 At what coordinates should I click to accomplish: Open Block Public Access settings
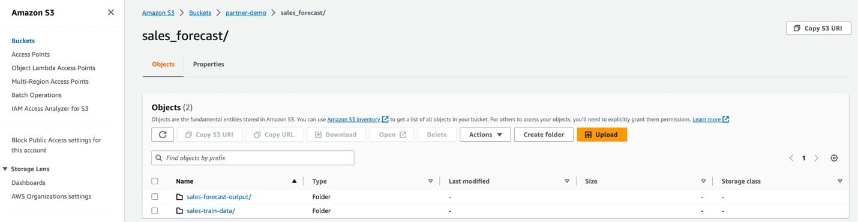coord(56,145)
